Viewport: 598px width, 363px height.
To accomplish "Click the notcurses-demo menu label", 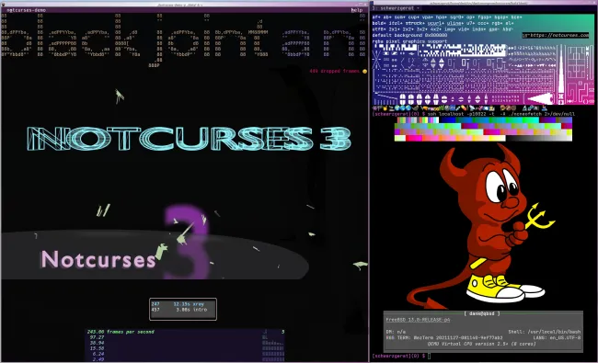I will (27, 10).
